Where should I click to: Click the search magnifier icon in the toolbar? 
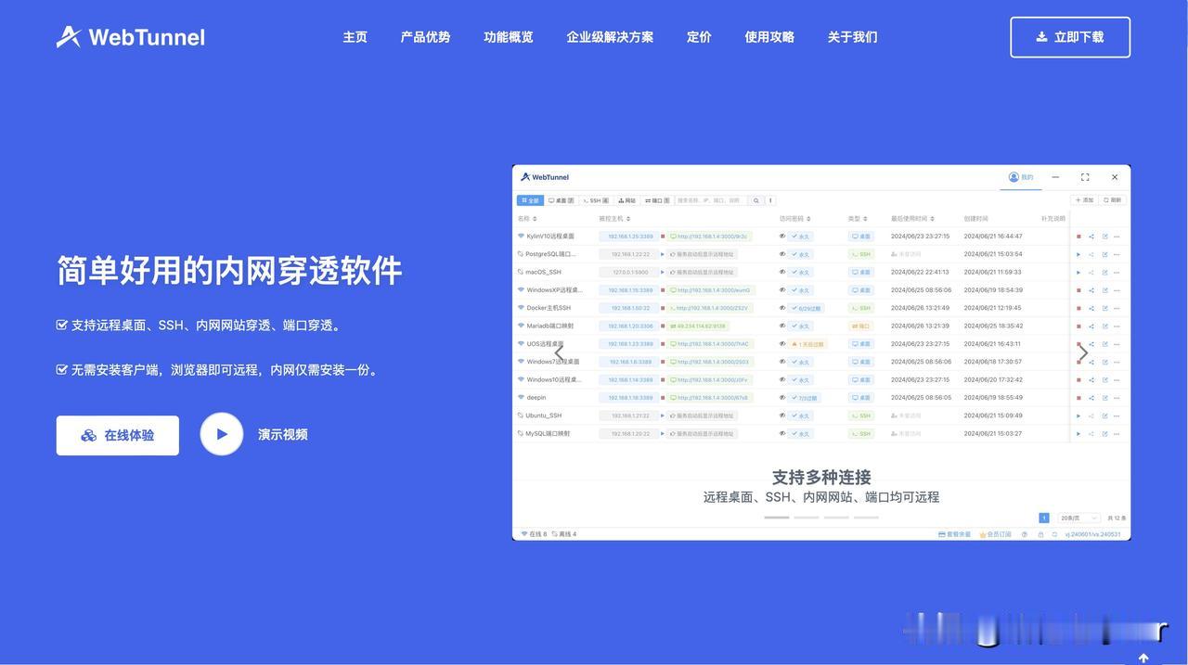click(755, 200)
